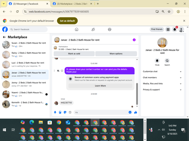Open the notifications bell
Viewport: 189px width, 141px height.
click(175, 29)
